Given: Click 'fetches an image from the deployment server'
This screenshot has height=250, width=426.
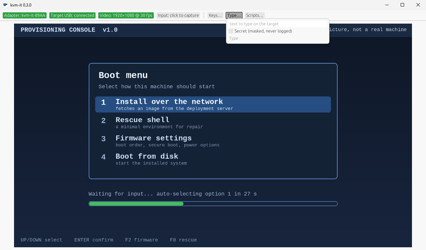Looking at the screenshot, I should [x=174, y=108].
